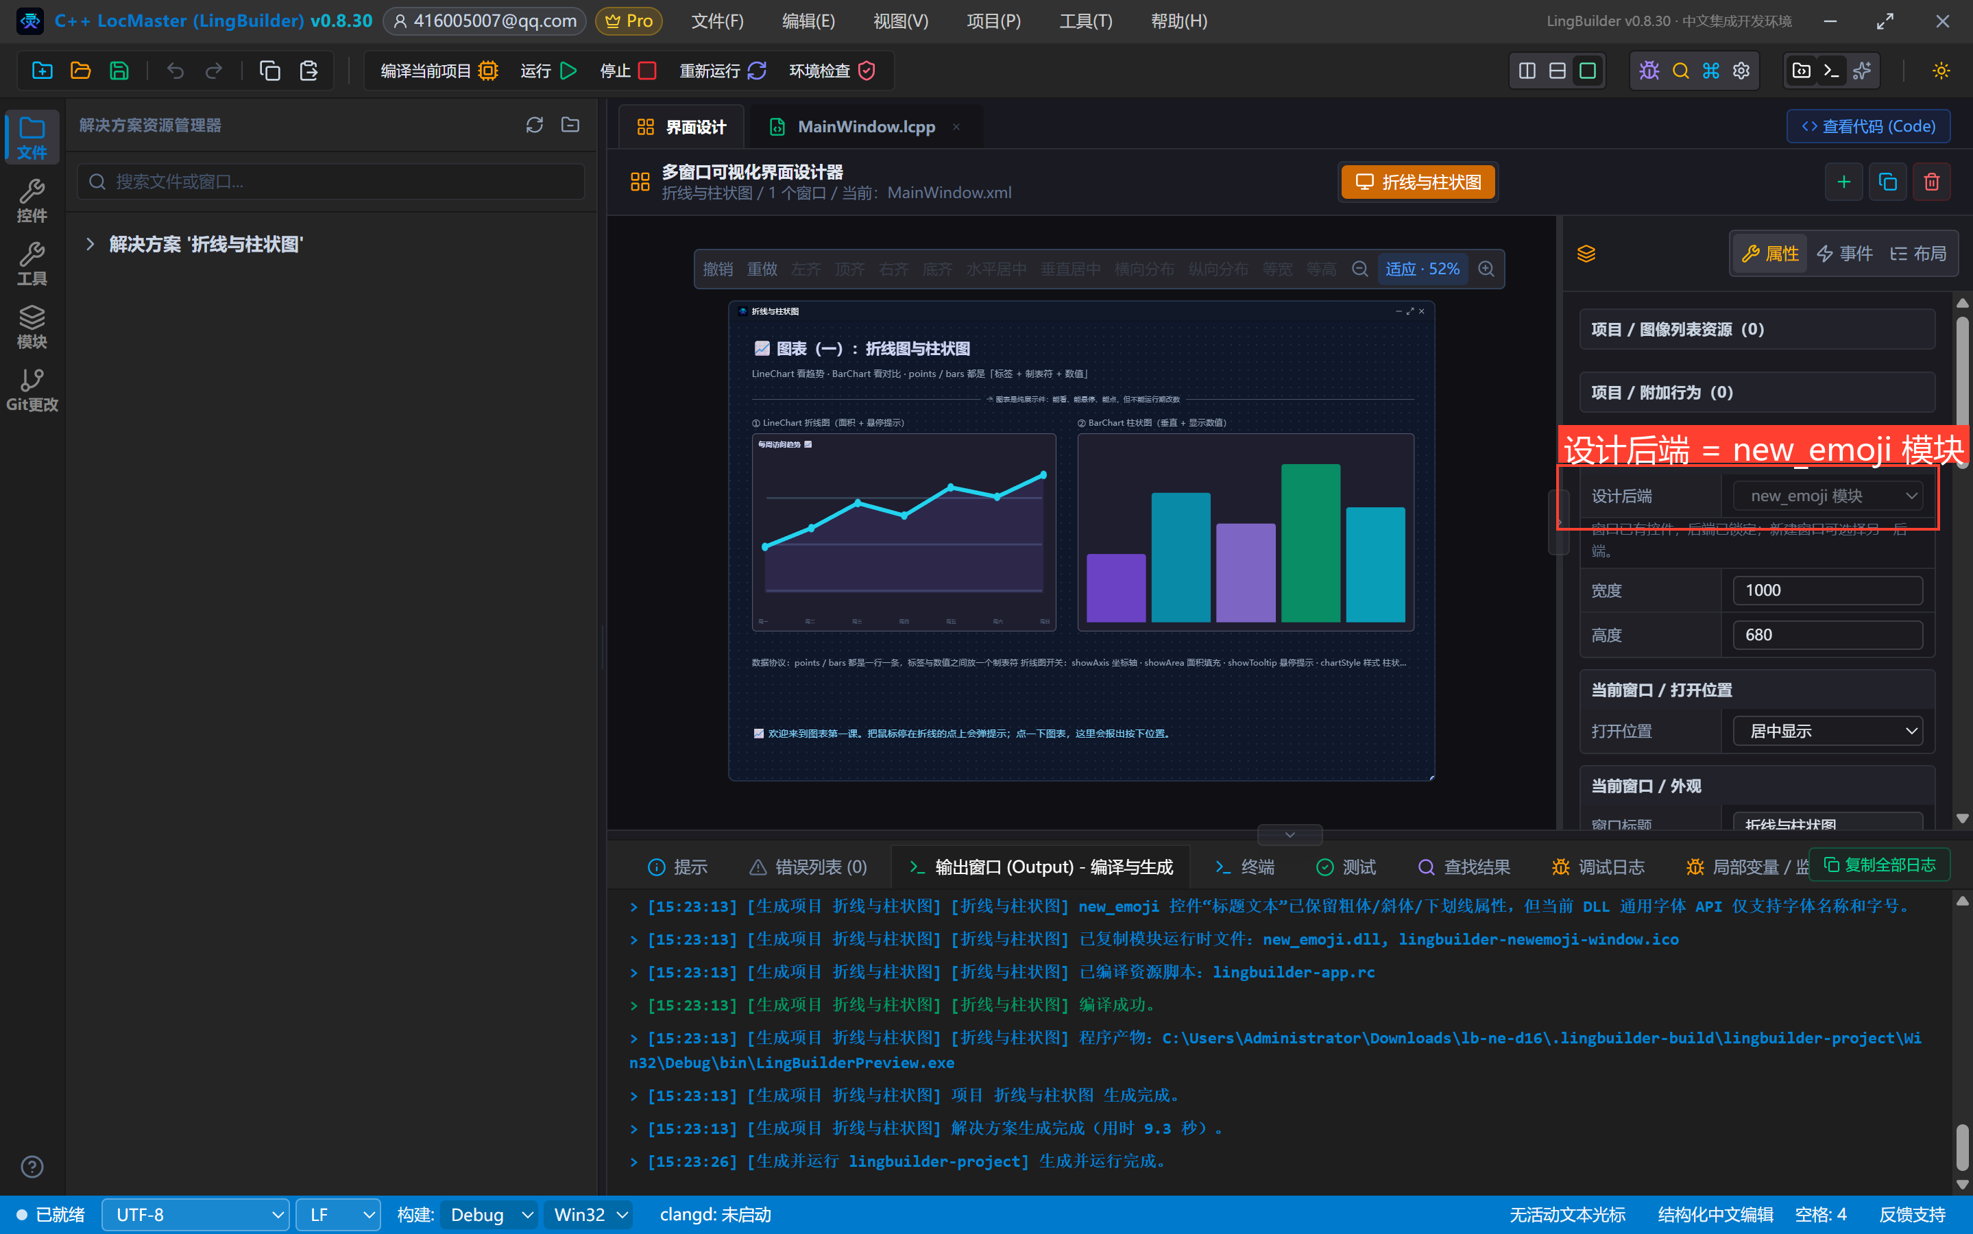The image size is (1973, 1234).
Task: Click the 宽度 input field showing 1000
Action: coord(1828,591)
